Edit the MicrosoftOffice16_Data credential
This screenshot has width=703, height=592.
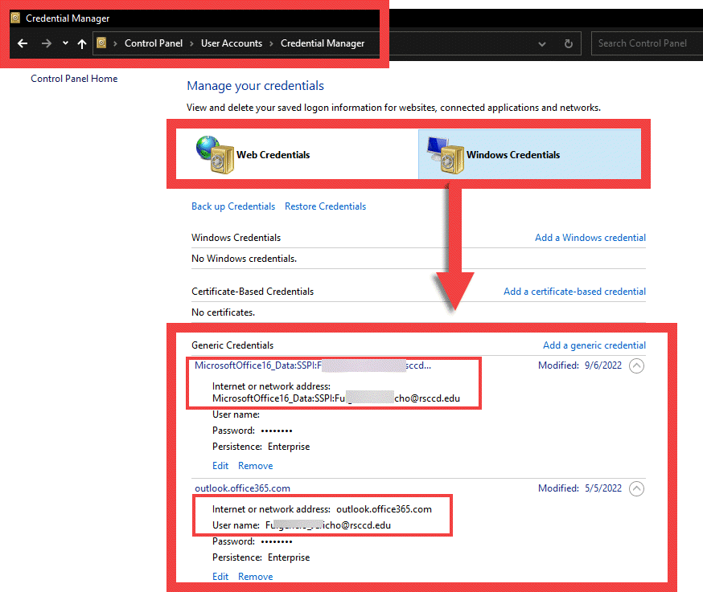220,466
